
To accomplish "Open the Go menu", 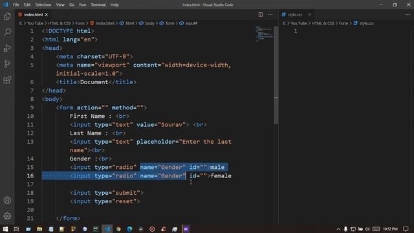I will click(x=72, y=5).
